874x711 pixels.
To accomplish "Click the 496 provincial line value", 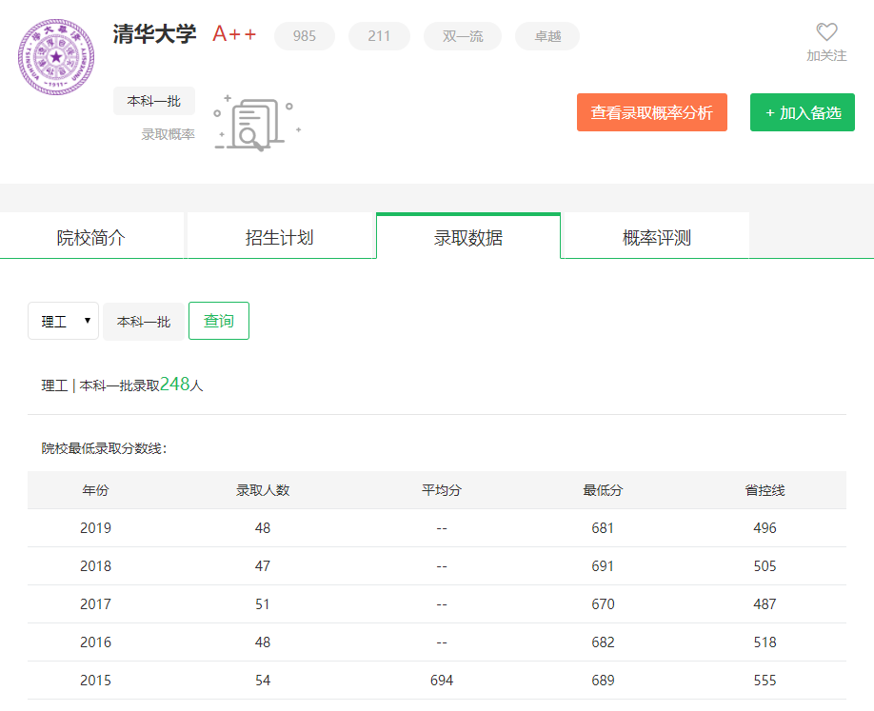I will pos(765,527).
